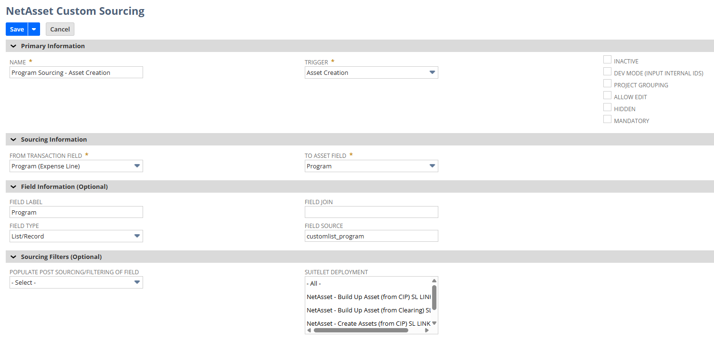Open the From Transaction Field dropdown
Image resolution: width=714 pixels, height=341 pixels.
76,166
